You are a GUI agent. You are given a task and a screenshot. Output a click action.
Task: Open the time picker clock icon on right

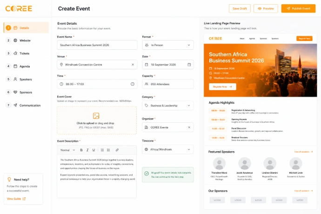coord(133,84)
